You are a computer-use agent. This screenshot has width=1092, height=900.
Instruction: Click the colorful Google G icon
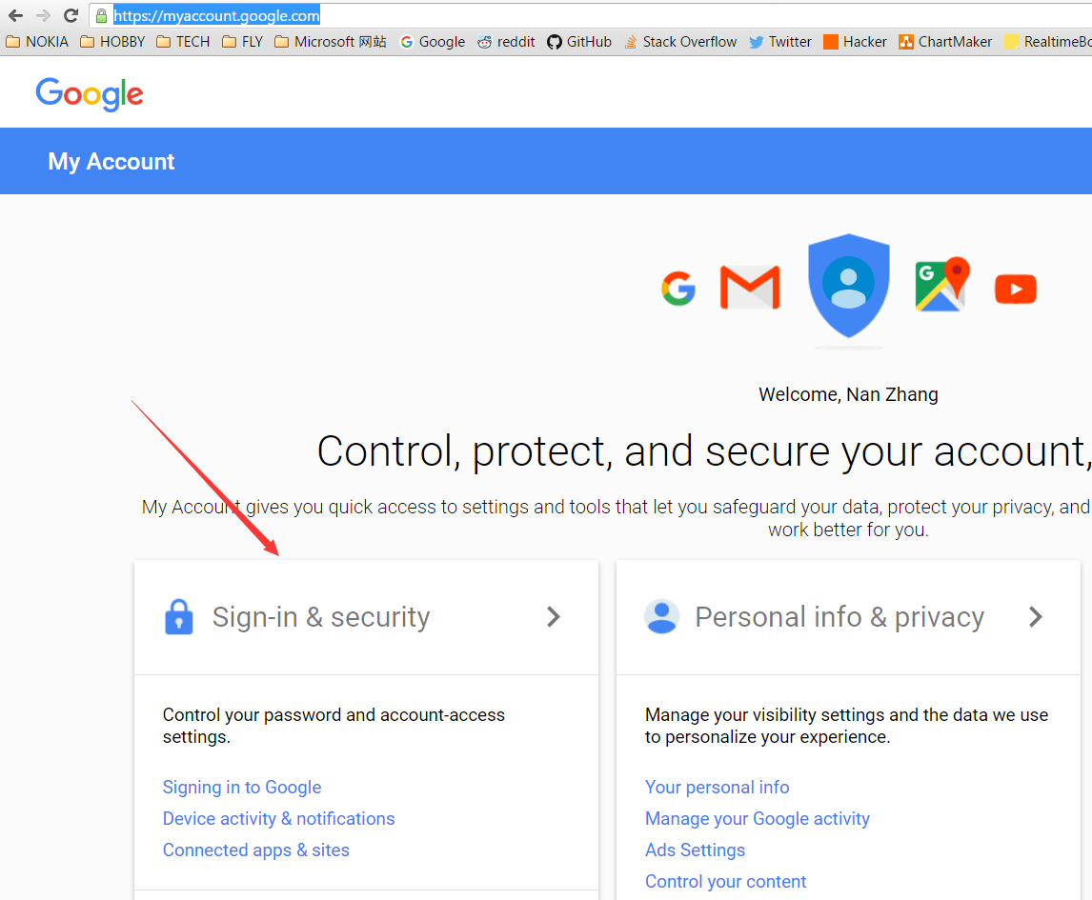[678, 289]
